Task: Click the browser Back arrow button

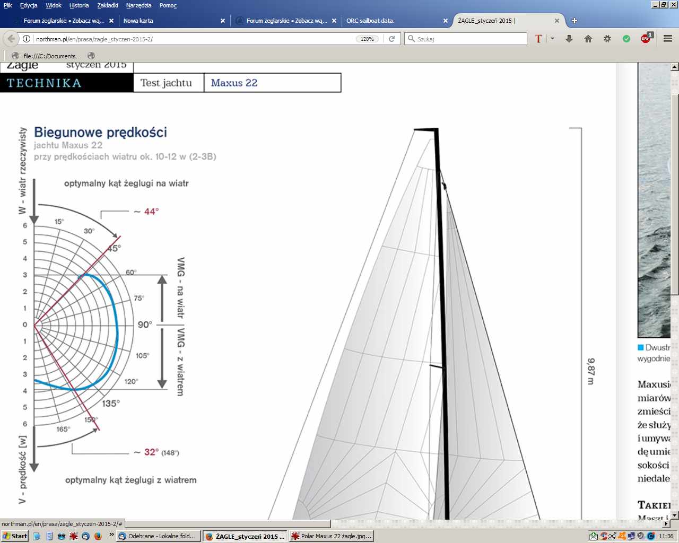Action: pos(11,39)
